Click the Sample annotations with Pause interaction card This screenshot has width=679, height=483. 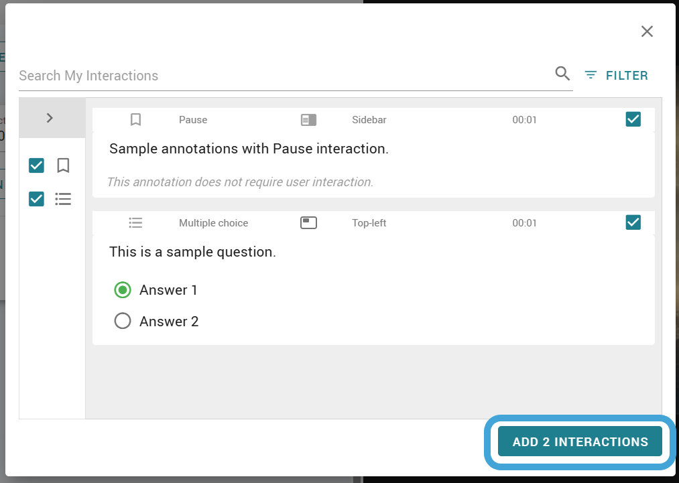373,152
